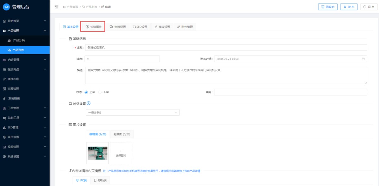Click the 友情链接 link icon in sidebar
Viewport: 379px width, 186px height.
click(x=4, y=98)
